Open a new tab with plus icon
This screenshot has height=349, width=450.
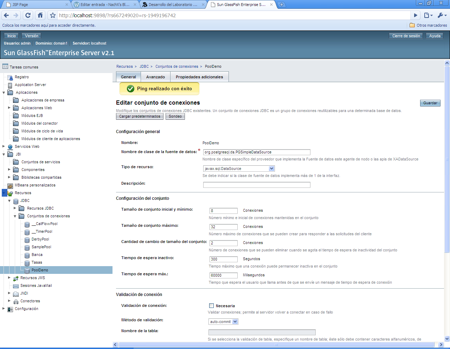point(281,5)
